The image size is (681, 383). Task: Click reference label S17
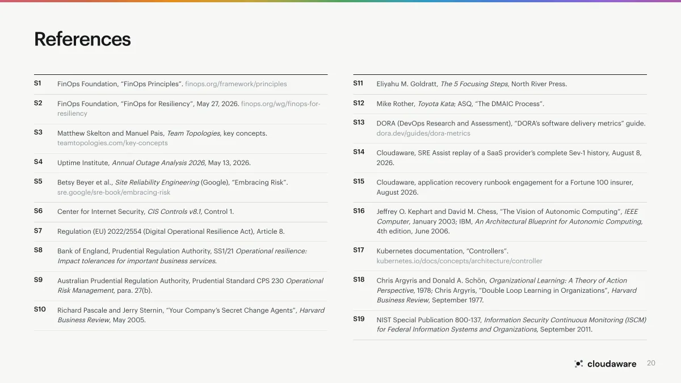coord(359,250)
